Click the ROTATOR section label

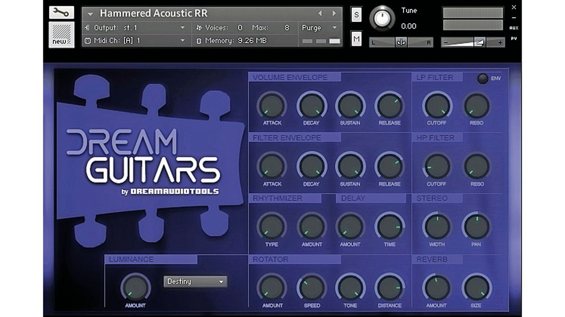click(271, 259)
